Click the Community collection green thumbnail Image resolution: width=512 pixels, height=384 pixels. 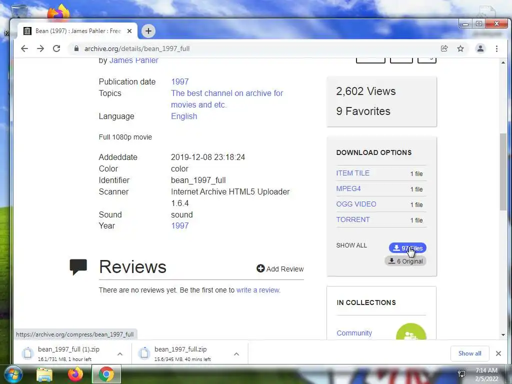[411, 332]
